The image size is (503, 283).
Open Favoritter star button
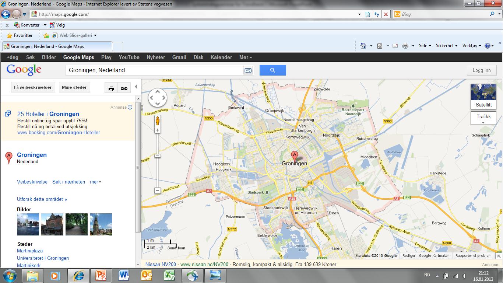click(20, 35)
